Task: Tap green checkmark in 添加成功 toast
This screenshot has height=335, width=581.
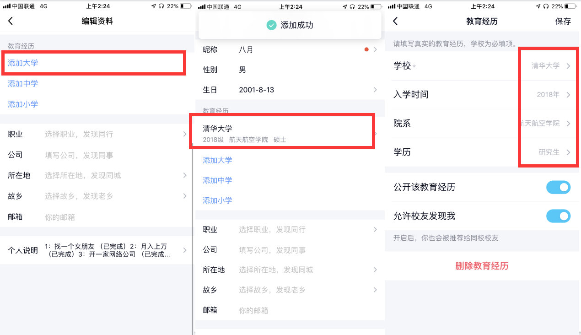Action: point(272,25)
